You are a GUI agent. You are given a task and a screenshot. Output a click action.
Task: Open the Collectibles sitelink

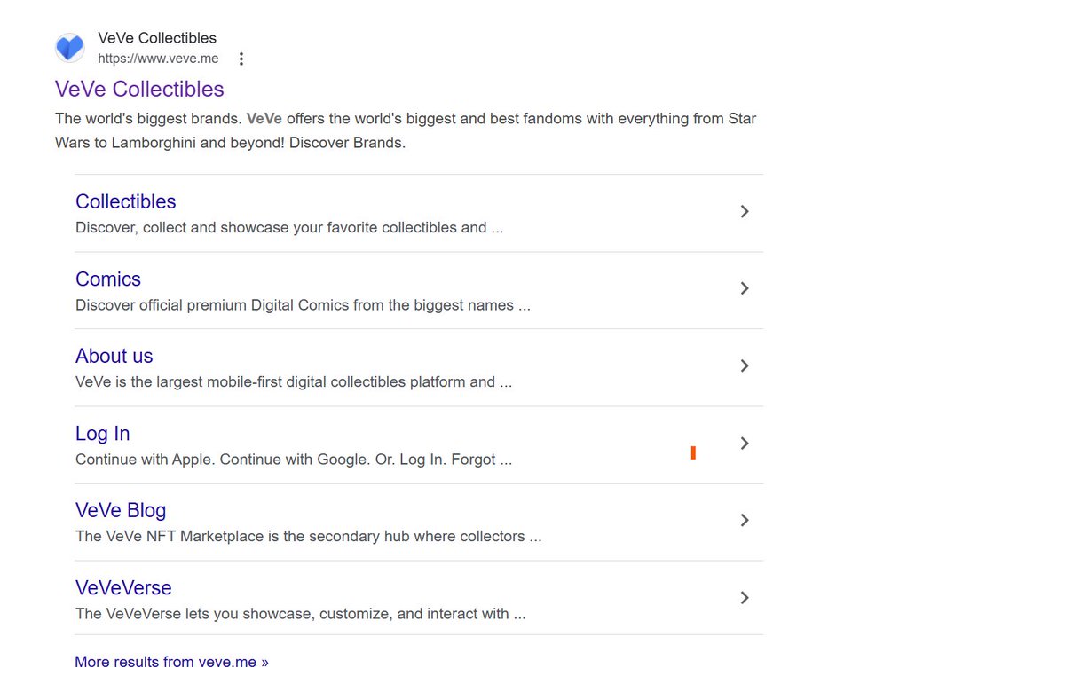point(126,201)
